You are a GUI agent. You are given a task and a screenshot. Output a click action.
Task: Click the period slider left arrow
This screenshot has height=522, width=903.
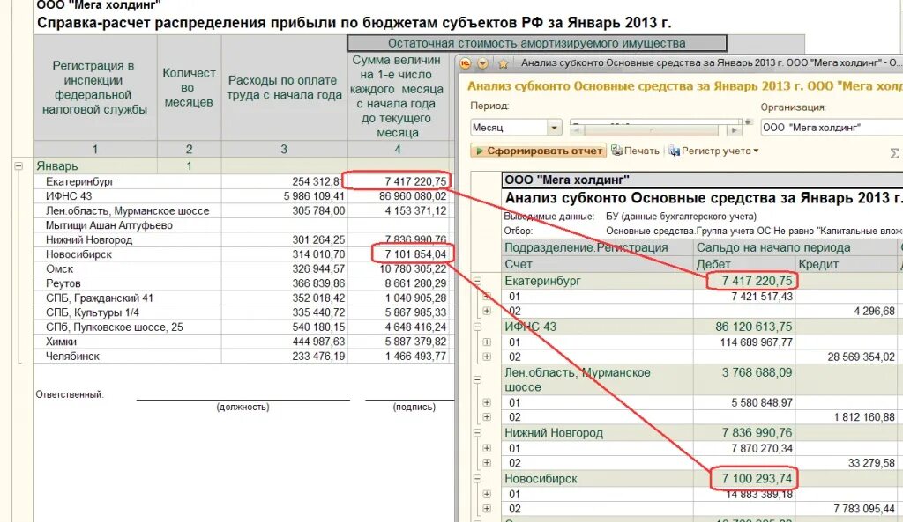(x=577, y=130)
